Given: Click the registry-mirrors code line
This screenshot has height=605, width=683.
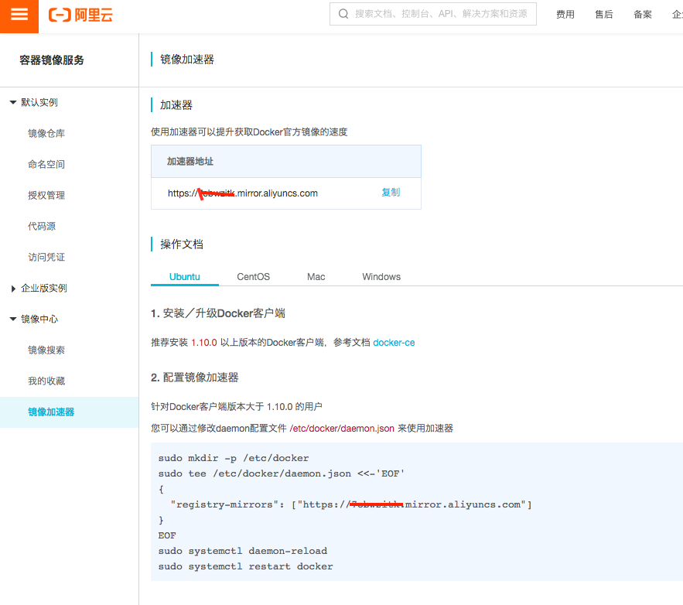Looking at the screenshot, I should tap(351, 505).
